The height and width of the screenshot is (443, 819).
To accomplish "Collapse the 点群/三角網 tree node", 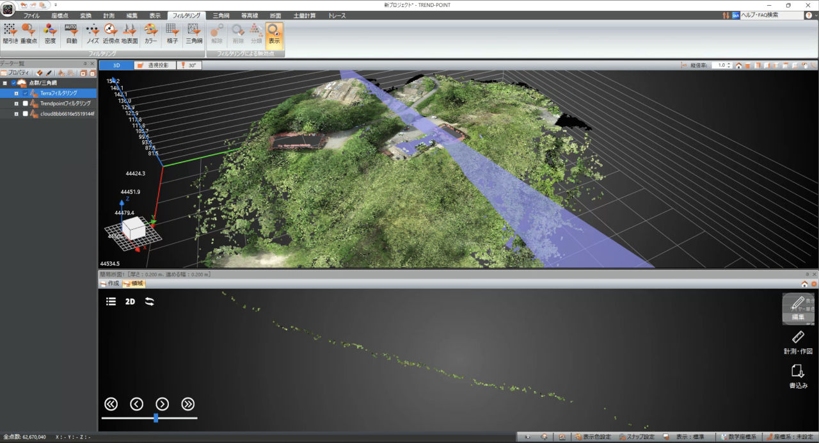I will tap(4, 83).
